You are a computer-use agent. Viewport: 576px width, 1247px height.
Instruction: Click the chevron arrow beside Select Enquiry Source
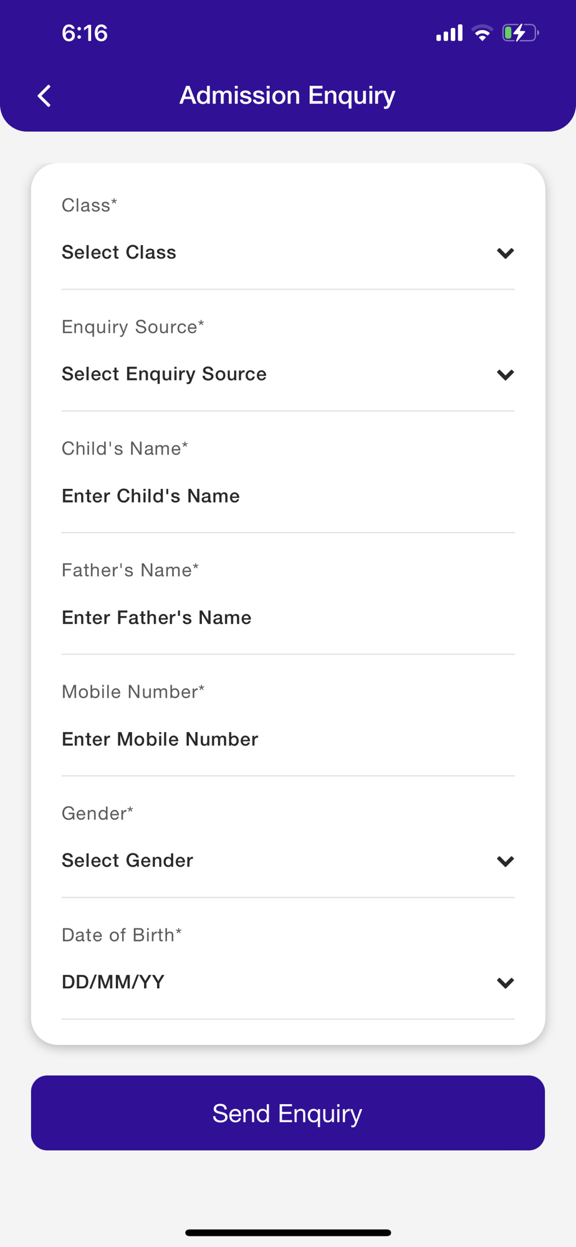[x=505, y=375]
